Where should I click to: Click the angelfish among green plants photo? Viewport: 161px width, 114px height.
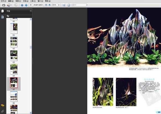coord(103,92)
